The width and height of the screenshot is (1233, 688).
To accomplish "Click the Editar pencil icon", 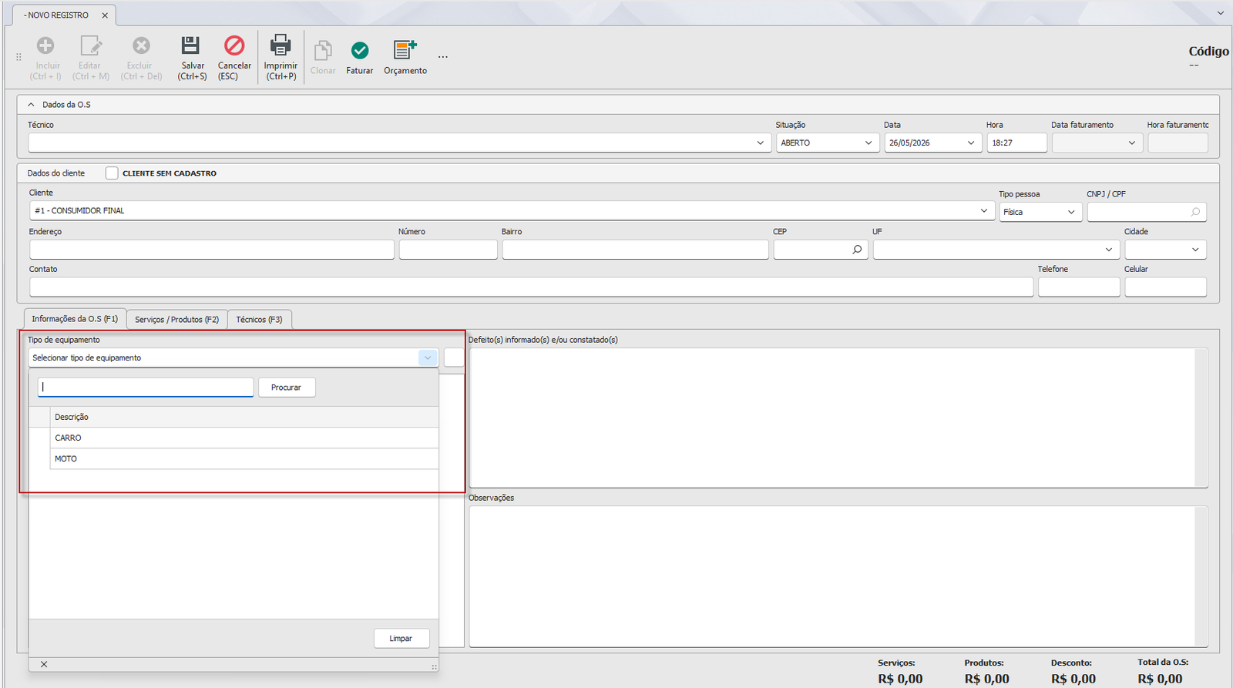I will [91, 46].
